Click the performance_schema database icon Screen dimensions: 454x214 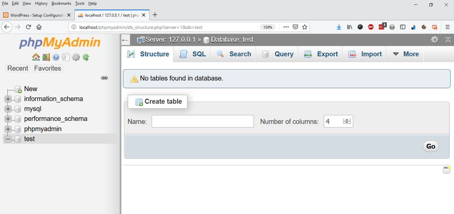tap(18, 119)
